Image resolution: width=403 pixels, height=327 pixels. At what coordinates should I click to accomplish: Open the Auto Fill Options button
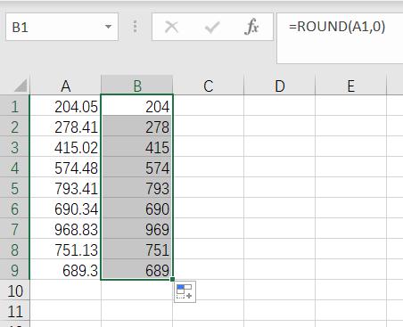pos(185,291)
